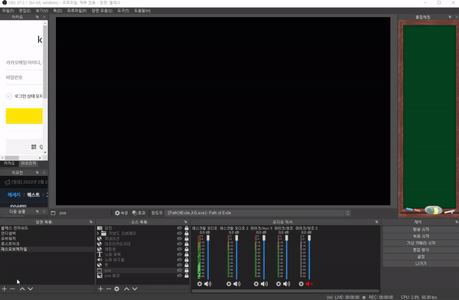Click 방송 시작 to start streaming

click(421, 230)
